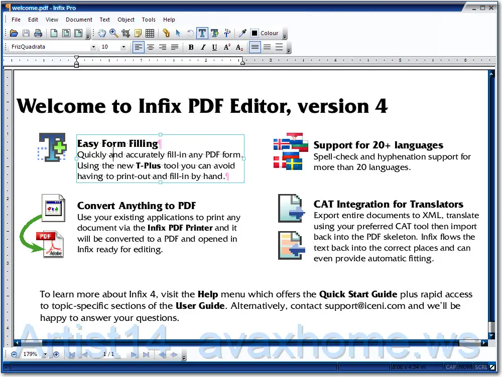The height and width of the screenshot is (377, 502).
Task: Toggle subscript formatting
Action: [239, 47]
